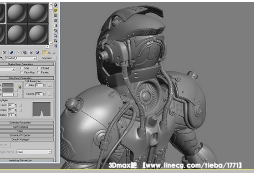Click the blue Make Material Copy icon
The image size is (255, 173).
click(11, 53)
